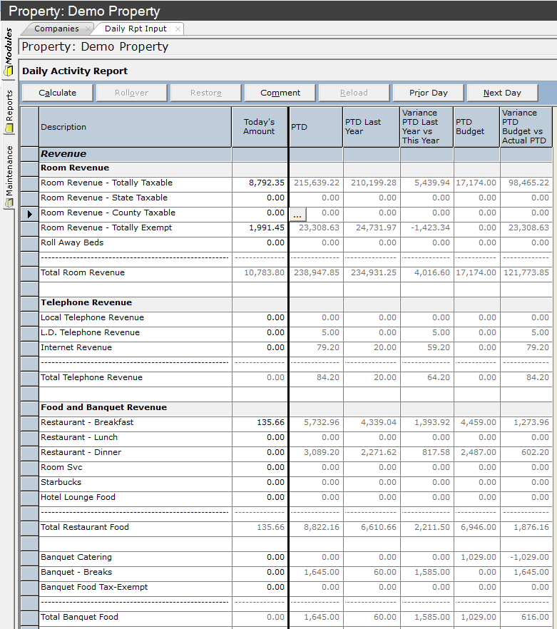Go to Prior Day
This screenshot has width=557, height=629.
coord(428,93)
